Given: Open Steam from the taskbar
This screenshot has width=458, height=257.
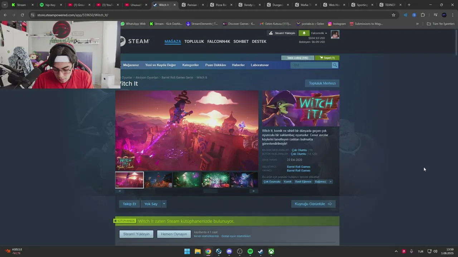Looking at the screenshot, I should point(261,251).
